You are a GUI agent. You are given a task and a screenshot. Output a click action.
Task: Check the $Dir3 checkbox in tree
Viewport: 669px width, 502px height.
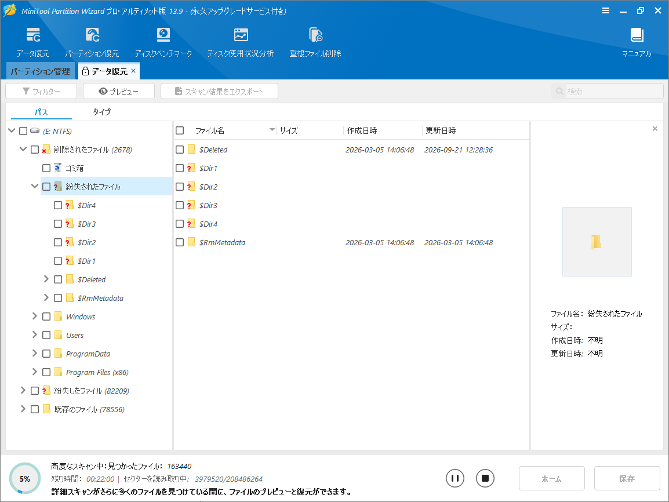point(58,224)
